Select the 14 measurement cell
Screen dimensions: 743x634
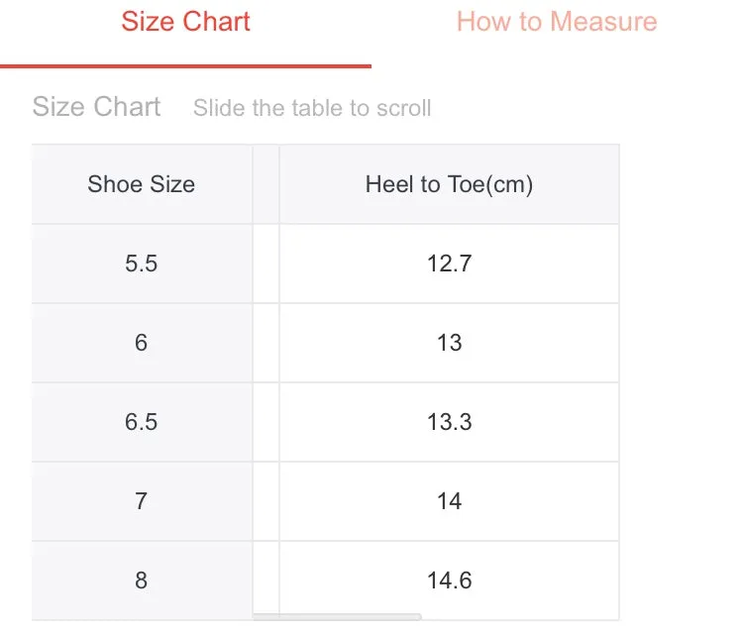(x=449, y=501)
